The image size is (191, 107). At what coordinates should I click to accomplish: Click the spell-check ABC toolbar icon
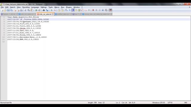110,10
